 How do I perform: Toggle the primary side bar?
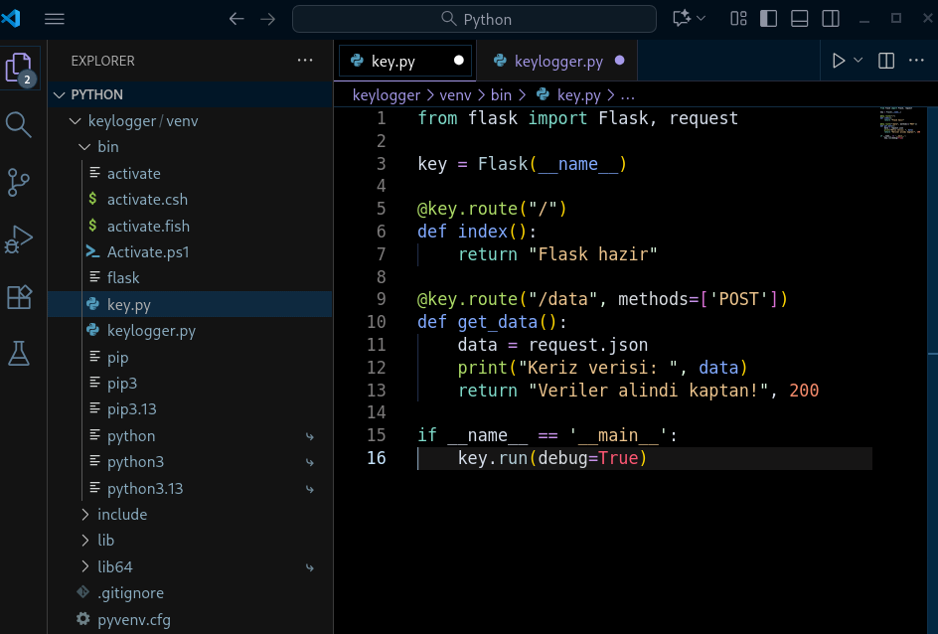(769, 19)
